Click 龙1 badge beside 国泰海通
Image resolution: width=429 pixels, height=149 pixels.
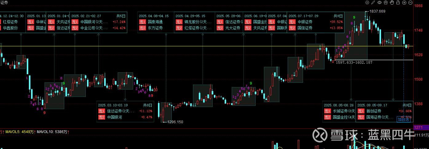143,22
